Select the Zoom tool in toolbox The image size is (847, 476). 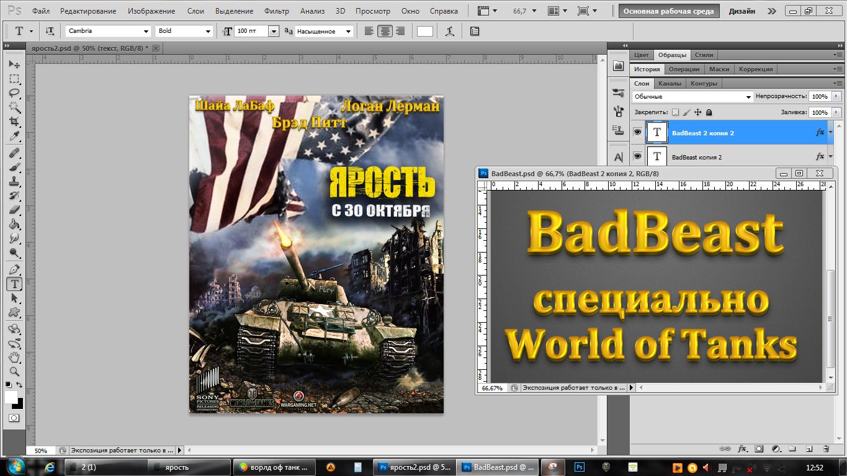(x=14, y=372)
